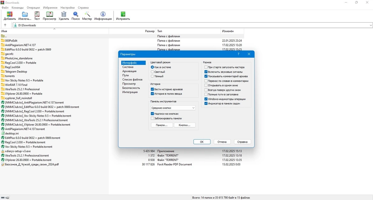
Task: Enable При старте запускать мастера
Action: [206, 67]
